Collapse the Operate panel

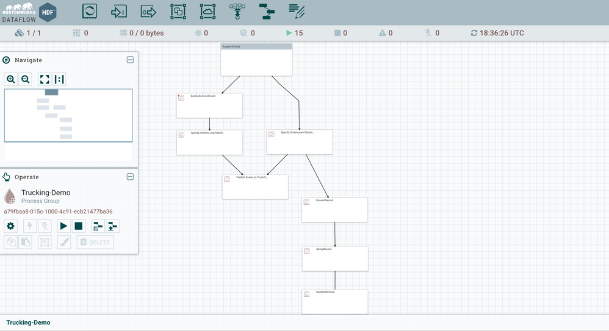click(130, 177)
